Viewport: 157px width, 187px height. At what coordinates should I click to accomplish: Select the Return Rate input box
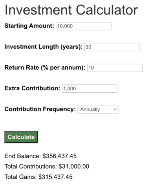click(x=115, y=68)
